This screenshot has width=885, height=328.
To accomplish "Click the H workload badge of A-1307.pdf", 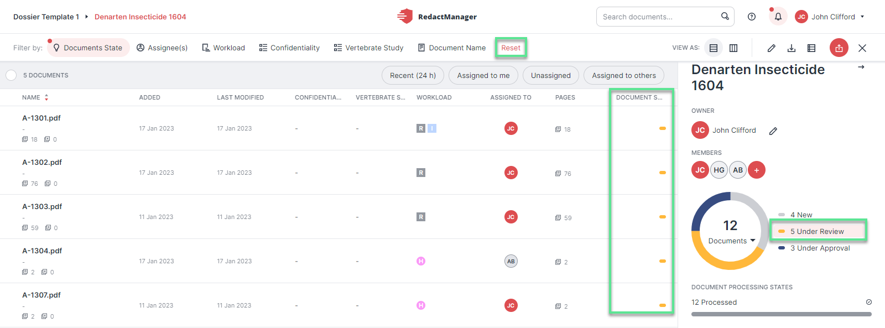I will click(421, 305).
